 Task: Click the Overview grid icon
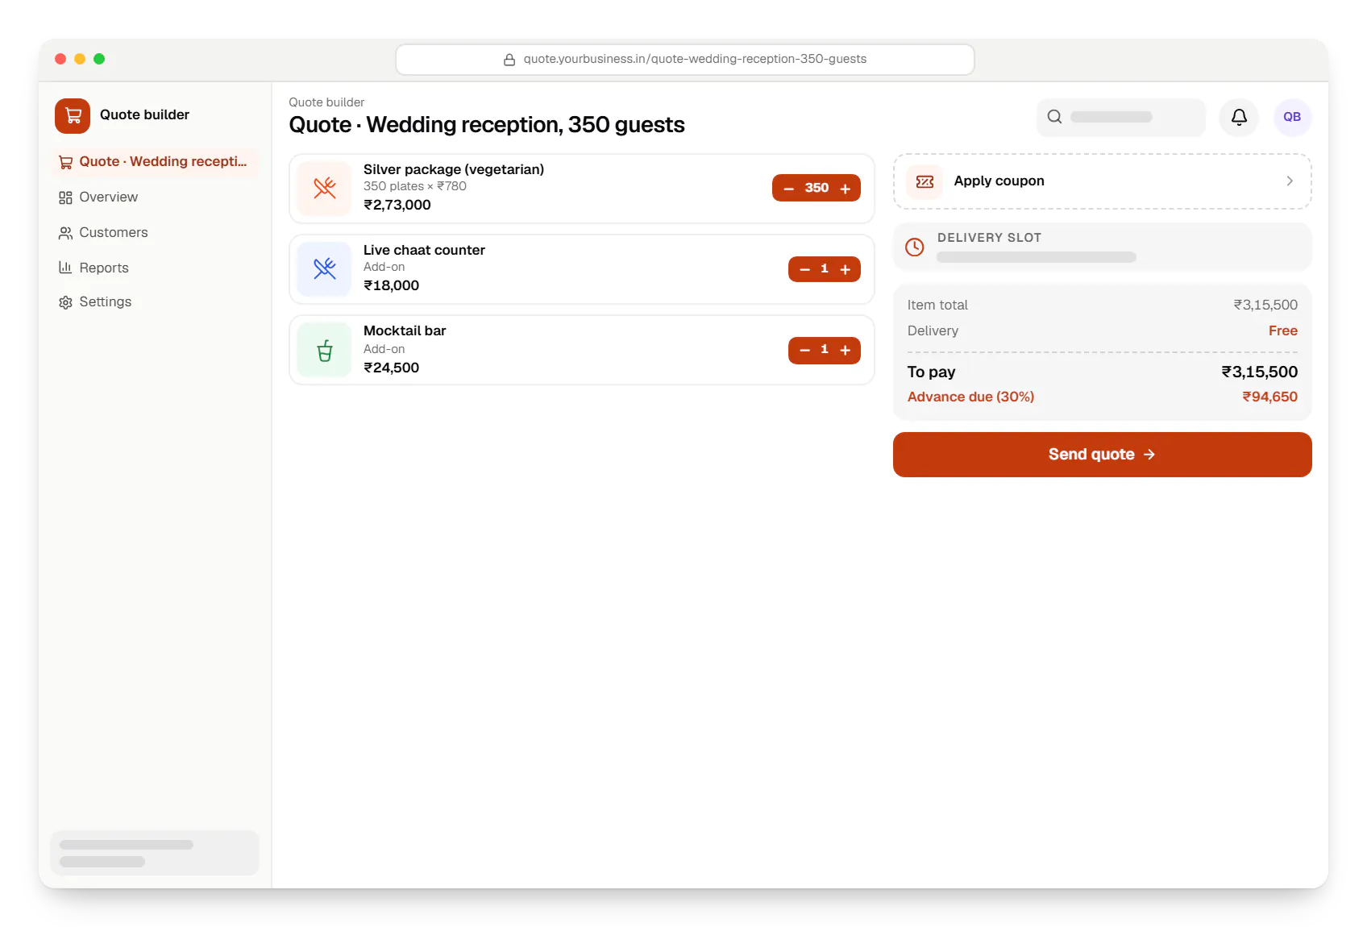pyautogui.click(x=65, y=197)
